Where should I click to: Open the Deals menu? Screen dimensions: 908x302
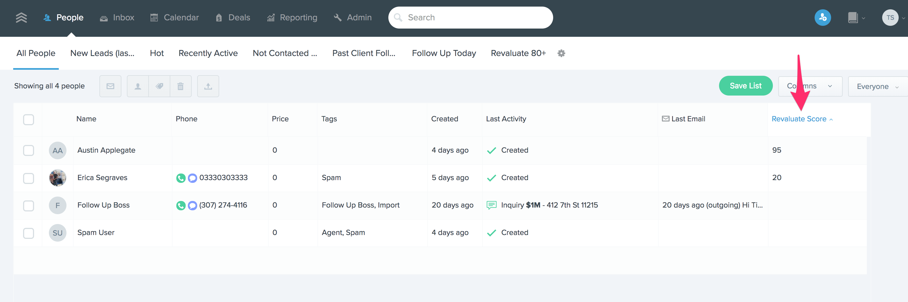pyautogui.click(x=233, y=18)
